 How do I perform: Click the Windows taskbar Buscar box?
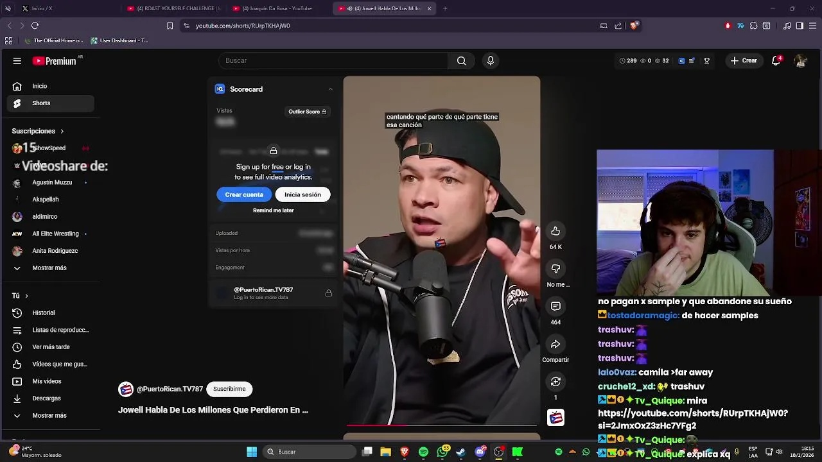point(310,452)
